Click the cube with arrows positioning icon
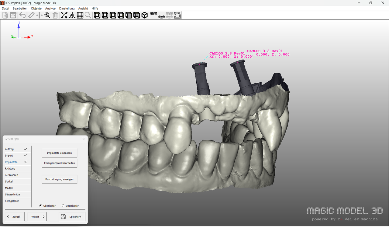389x227 pixels. 72,15
